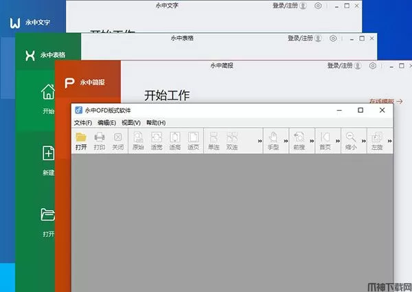
Task: Click the Rotate left (左旋) icon
Action: click(x=377, y=137)
